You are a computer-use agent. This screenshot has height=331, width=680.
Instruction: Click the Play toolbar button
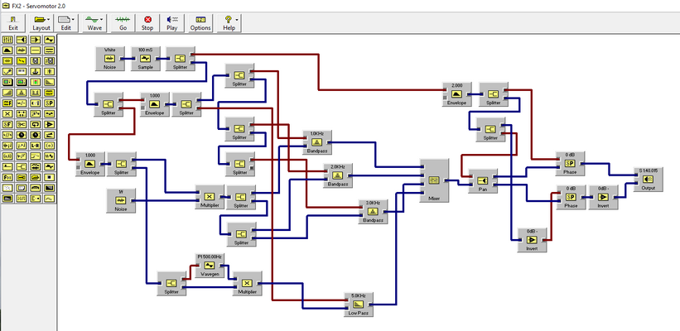click(172, 23)
